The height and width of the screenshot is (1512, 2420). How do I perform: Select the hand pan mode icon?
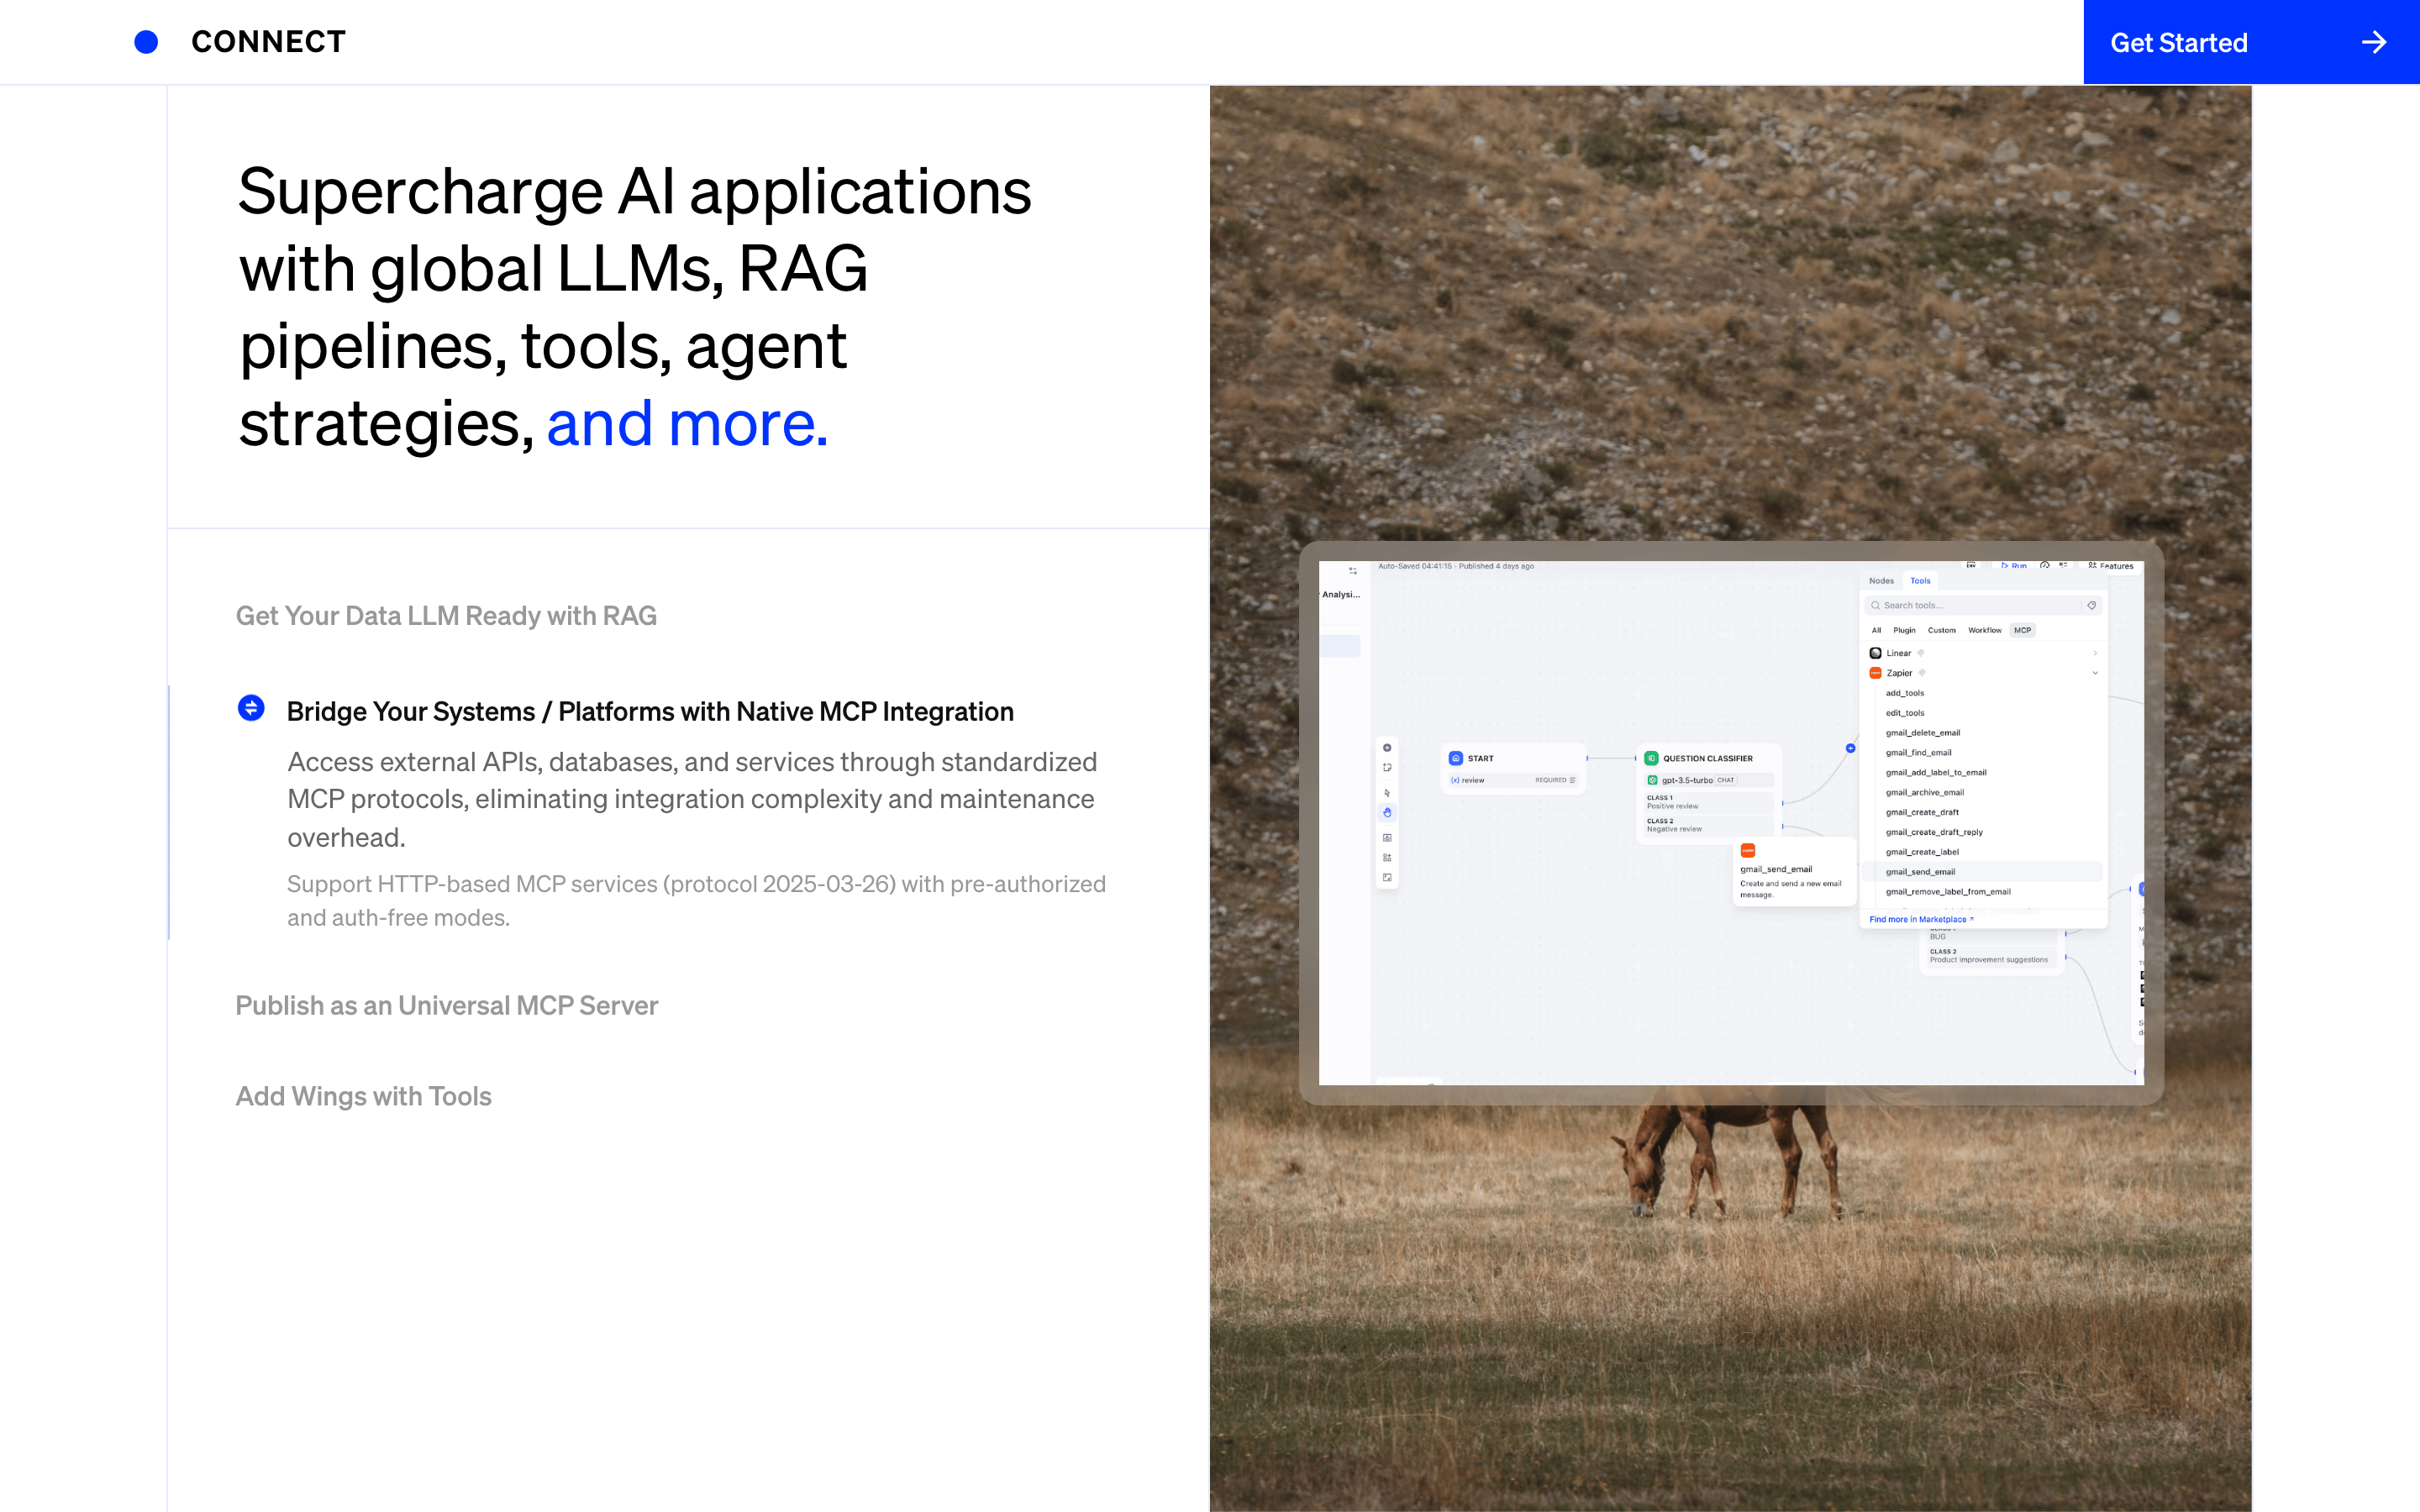pos(1387,813)
